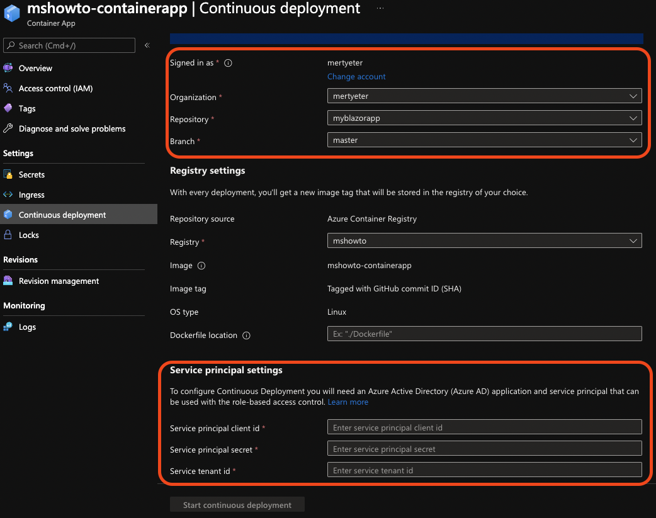Click the info icon beside Dockerfile location
Viewport: 656px width, 518px height.
click(246, 335)
